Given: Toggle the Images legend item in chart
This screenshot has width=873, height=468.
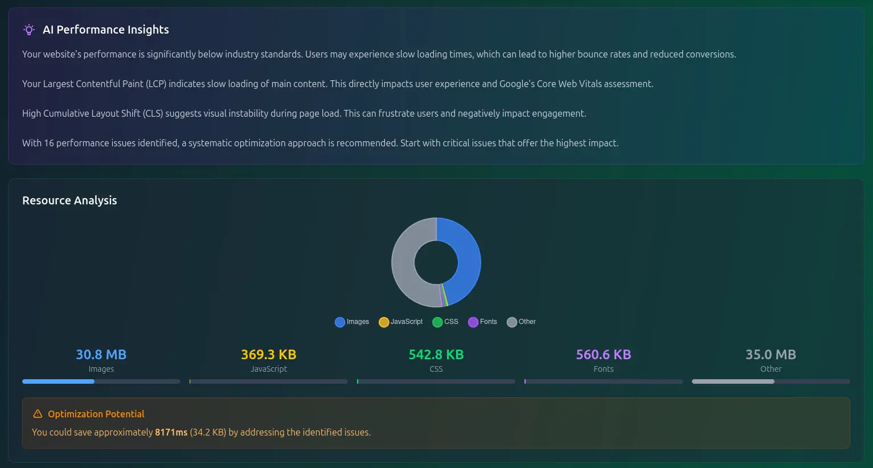Looking at the screenshot, I should [352, 322].
